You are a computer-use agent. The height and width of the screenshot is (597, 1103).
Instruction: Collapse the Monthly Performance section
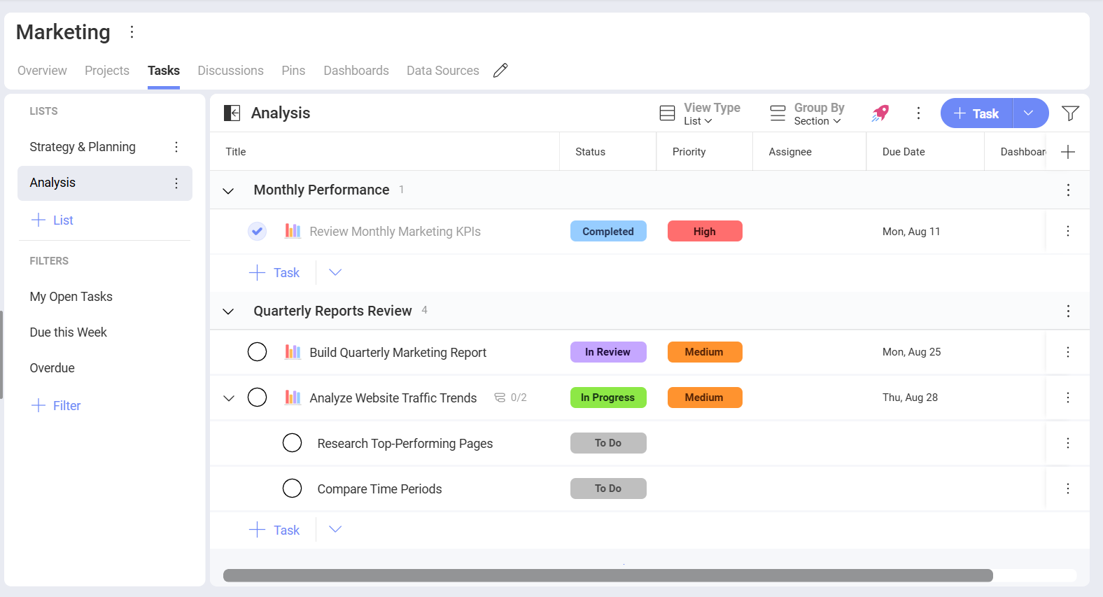tap(228, 190)
